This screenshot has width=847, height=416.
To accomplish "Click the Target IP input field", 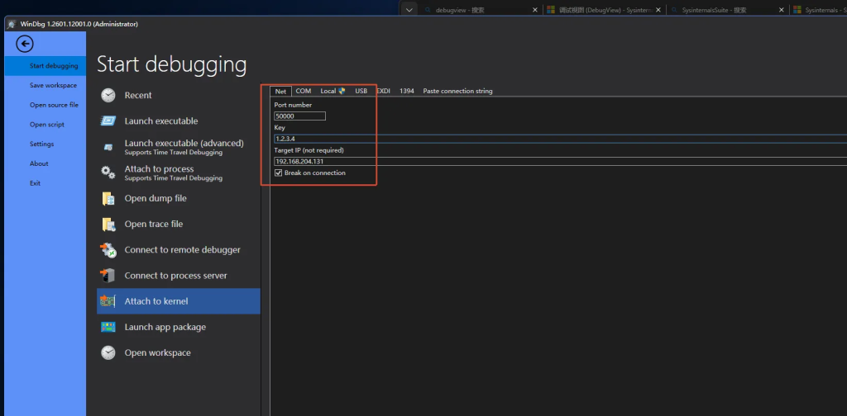I will click(496, 162).
